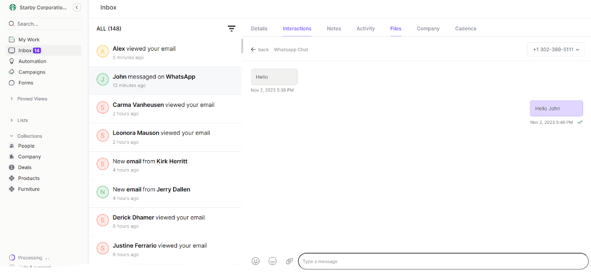591x274 pixels.
Task: Switch to the Cadence tab
Action: (x=466, y=29)
